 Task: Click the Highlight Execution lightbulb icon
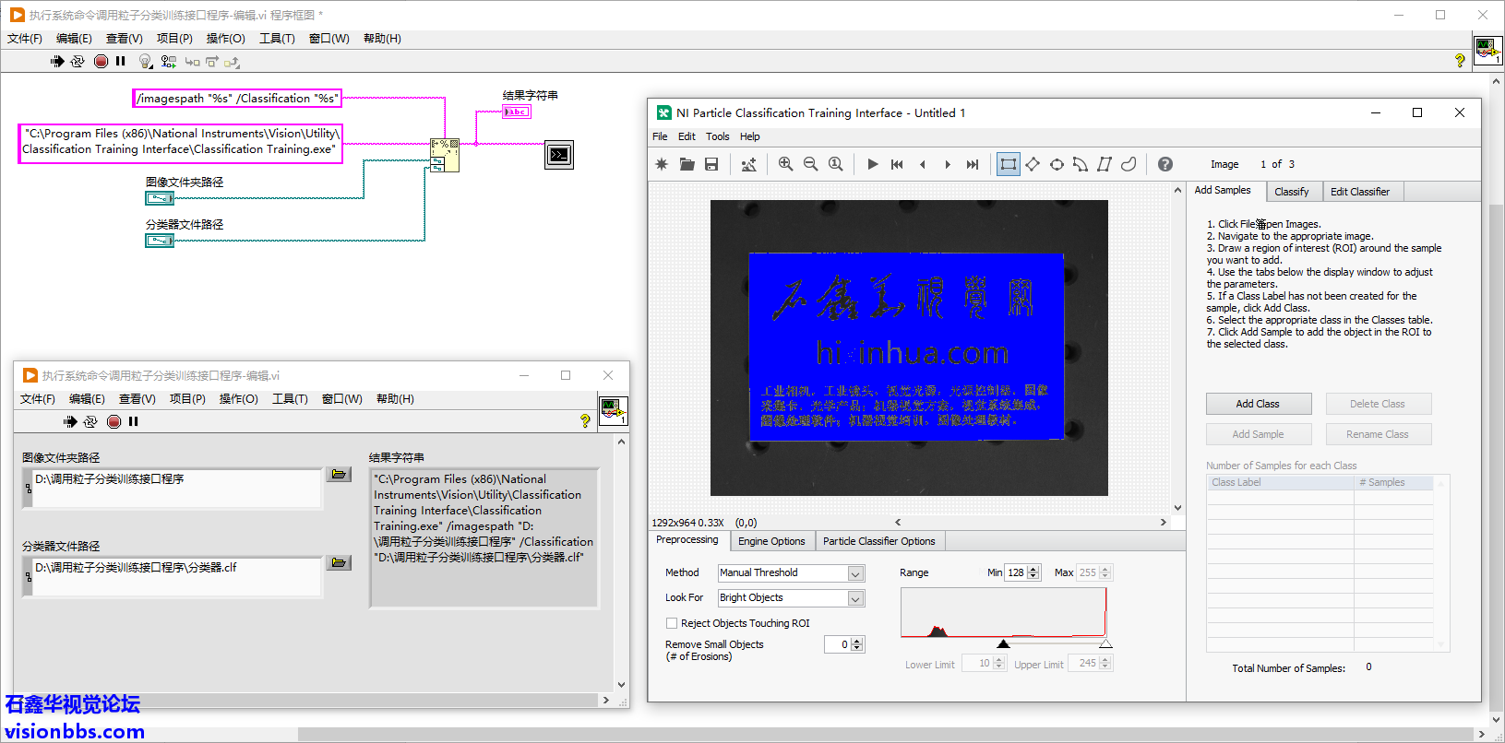tap(145, 62)
